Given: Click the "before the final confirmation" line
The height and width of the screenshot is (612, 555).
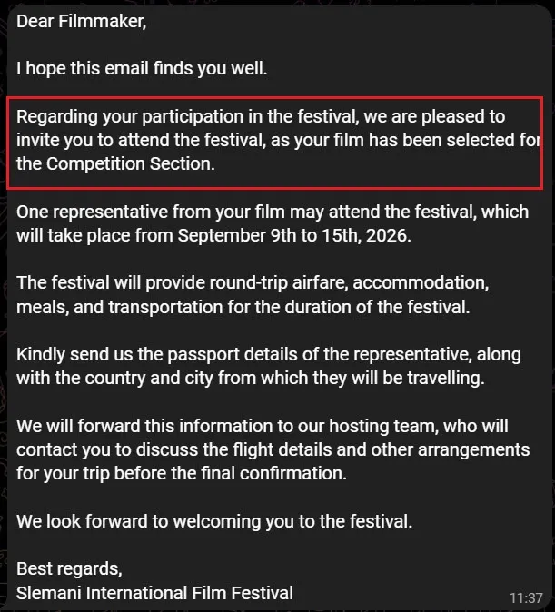Looking at the screenshot, I should (x=182, y=474).
